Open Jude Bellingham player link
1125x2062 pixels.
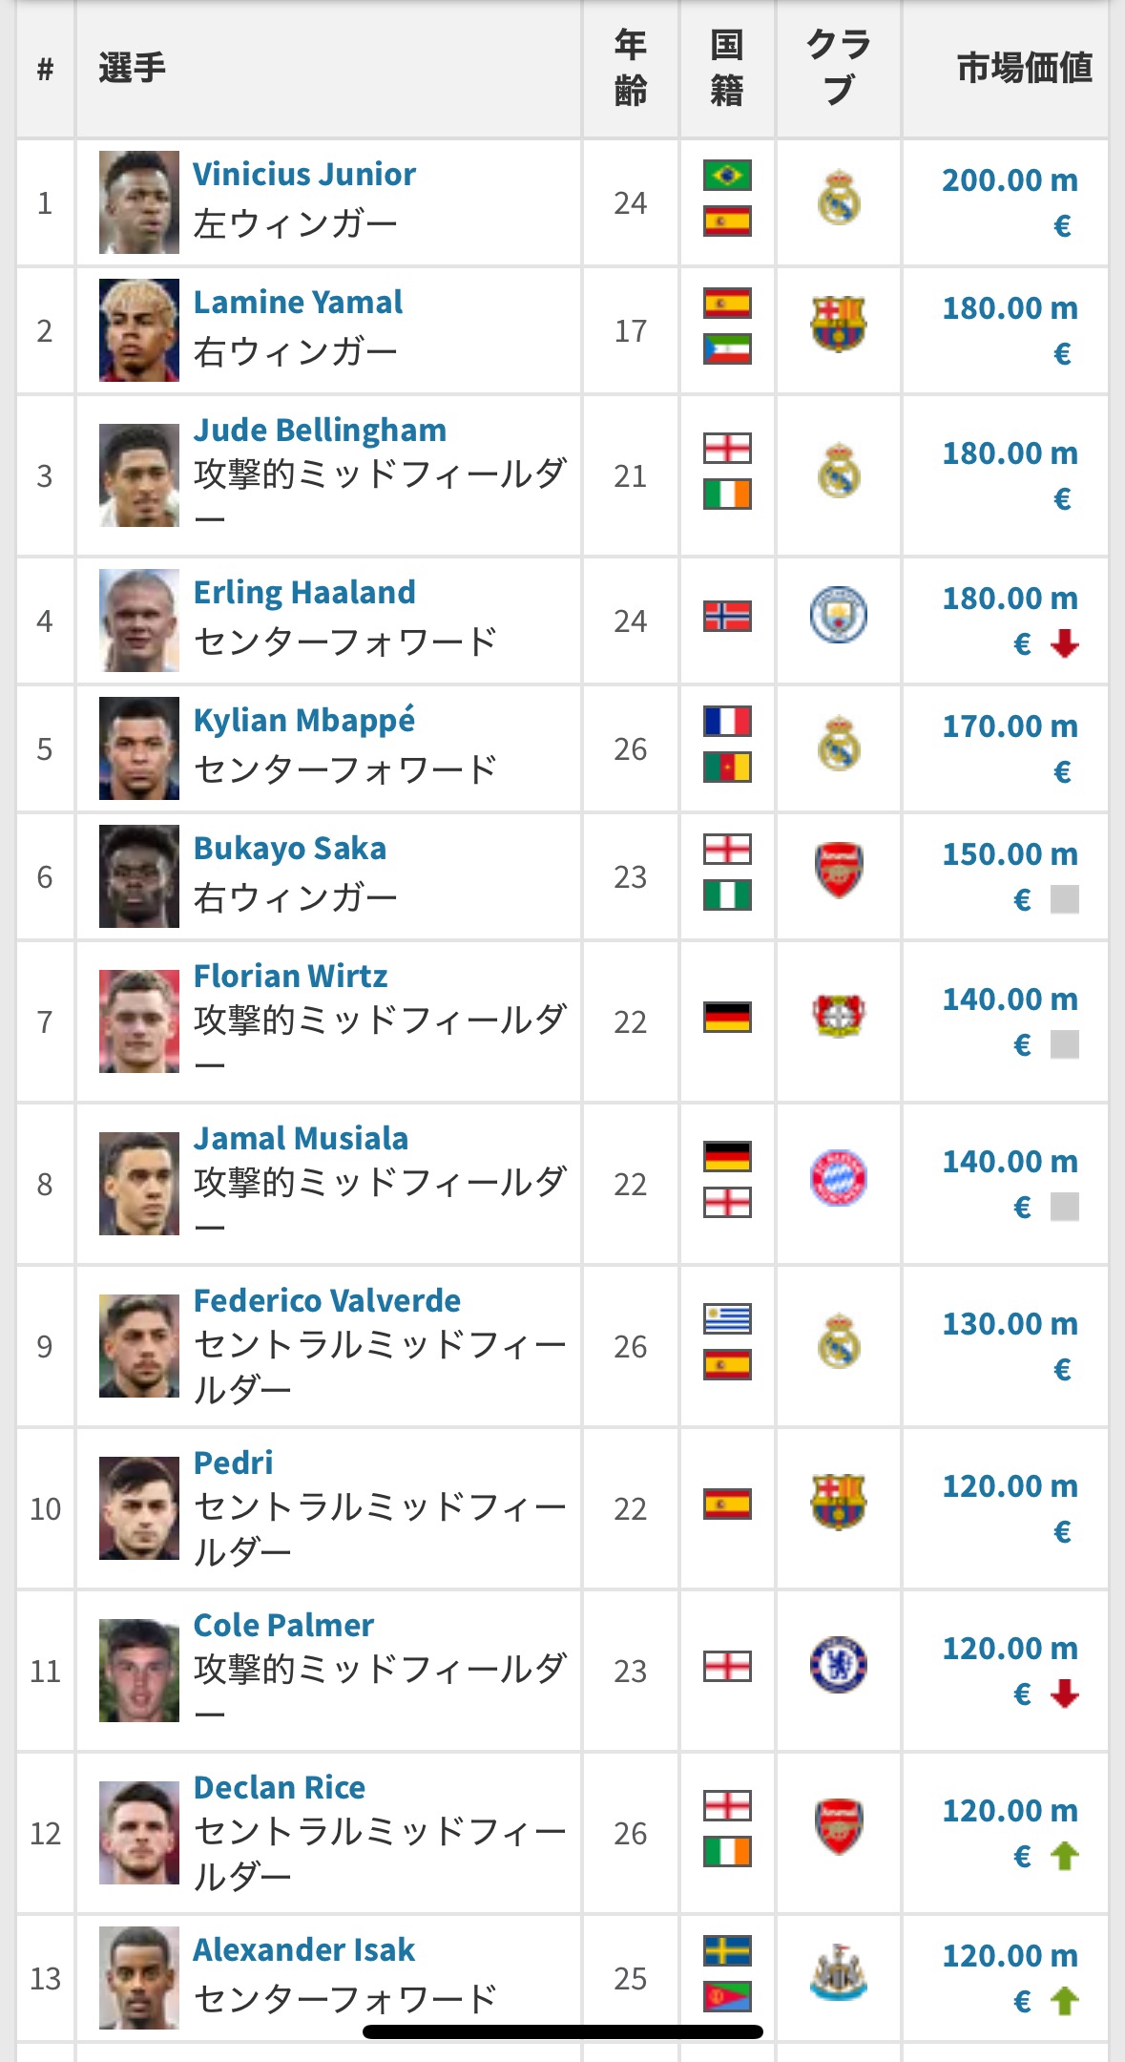pos(320,431)
